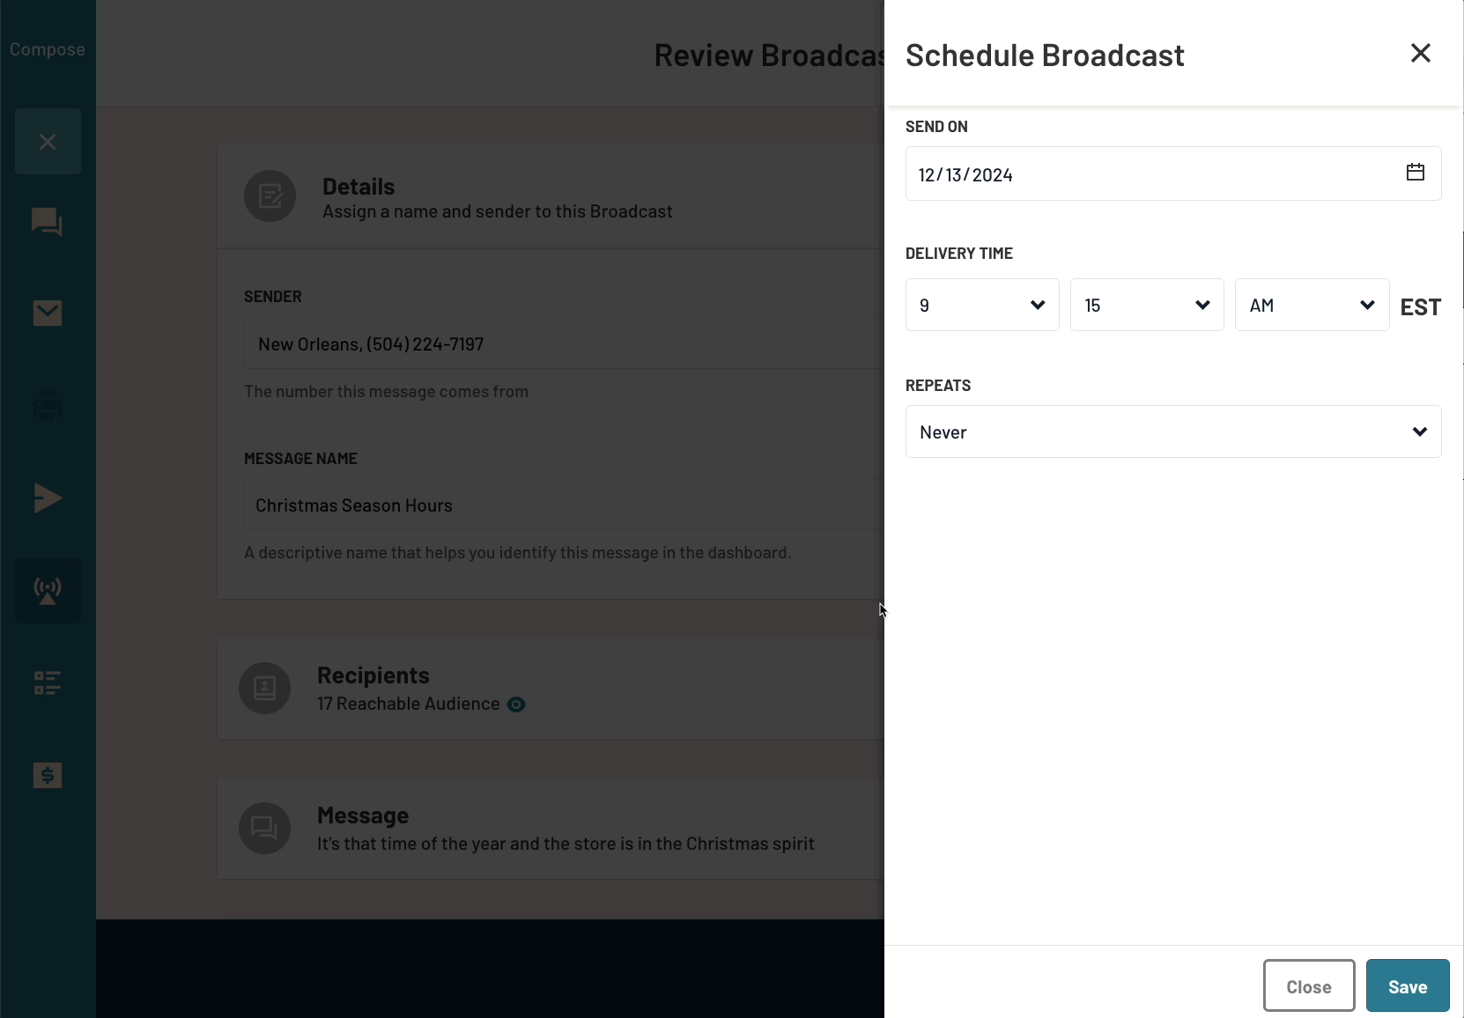
Task: Save the scheduled broadcast
Action: (1407, 986)
